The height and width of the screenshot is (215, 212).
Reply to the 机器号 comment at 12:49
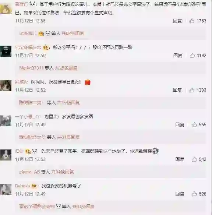pyautogui.click(x=180, y=194)
